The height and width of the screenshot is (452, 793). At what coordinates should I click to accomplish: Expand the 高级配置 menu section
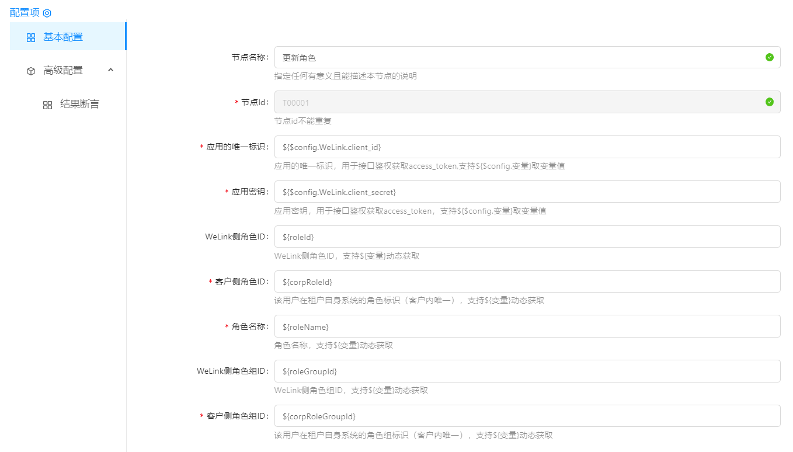63,71
